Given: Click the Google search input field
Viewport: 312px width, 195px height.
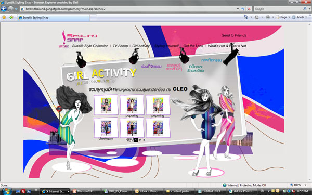Looking at the screenshot, I should [x=278, y=9].
